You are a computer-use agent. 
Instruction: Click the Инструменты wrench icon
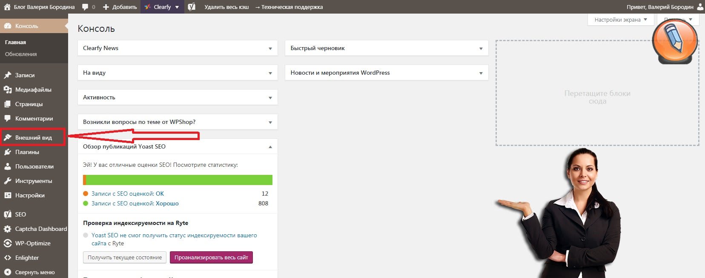coord(8,181)
